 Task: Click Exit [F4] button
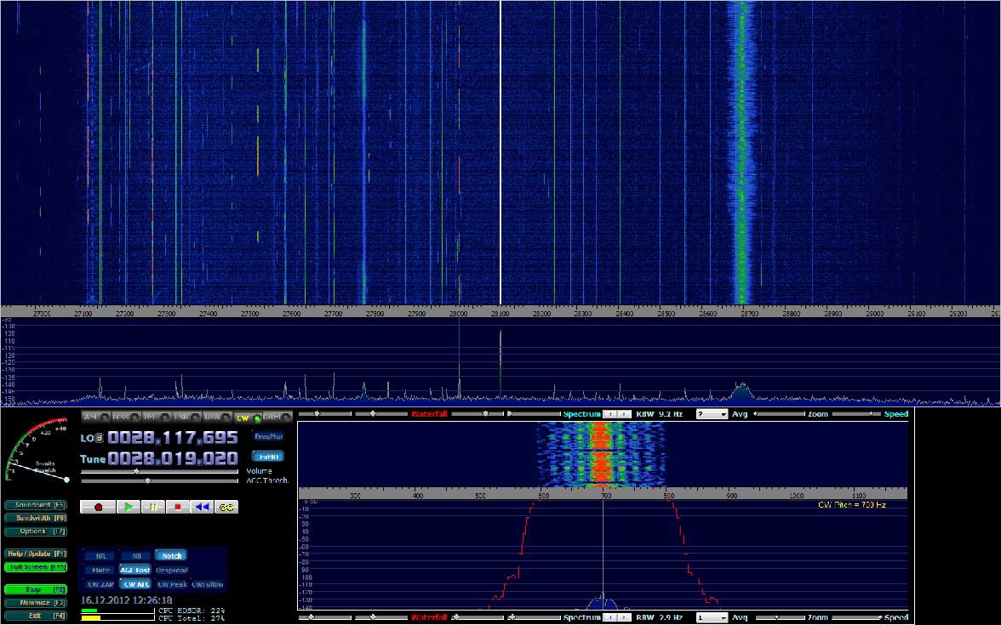[x=36, y=616]
